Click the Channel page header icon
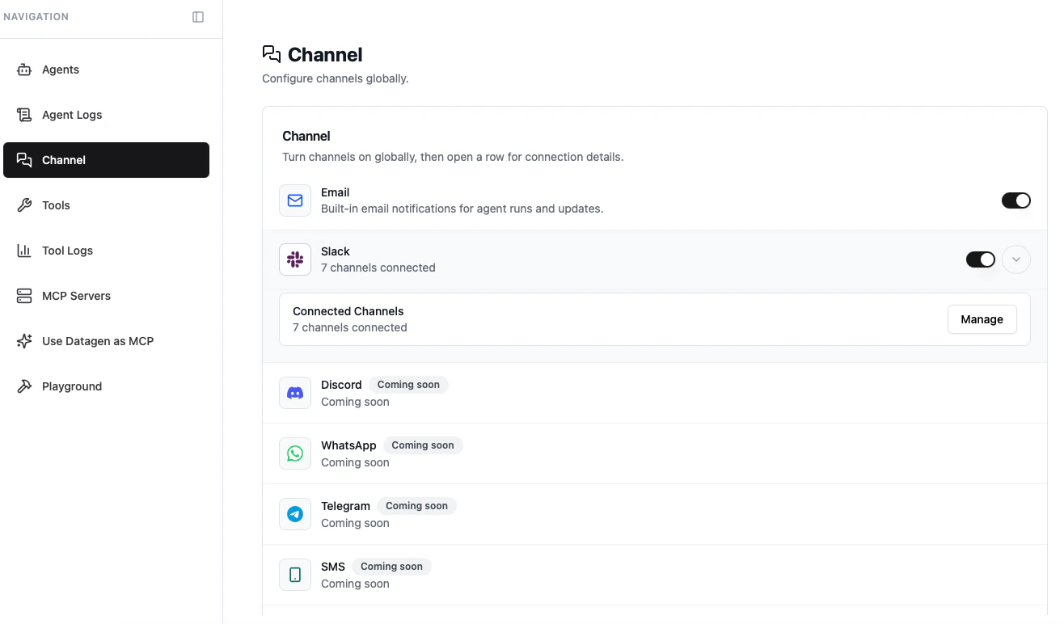Screen dimensions: 1064x624 pyautogui.click(x=272, y=54)
